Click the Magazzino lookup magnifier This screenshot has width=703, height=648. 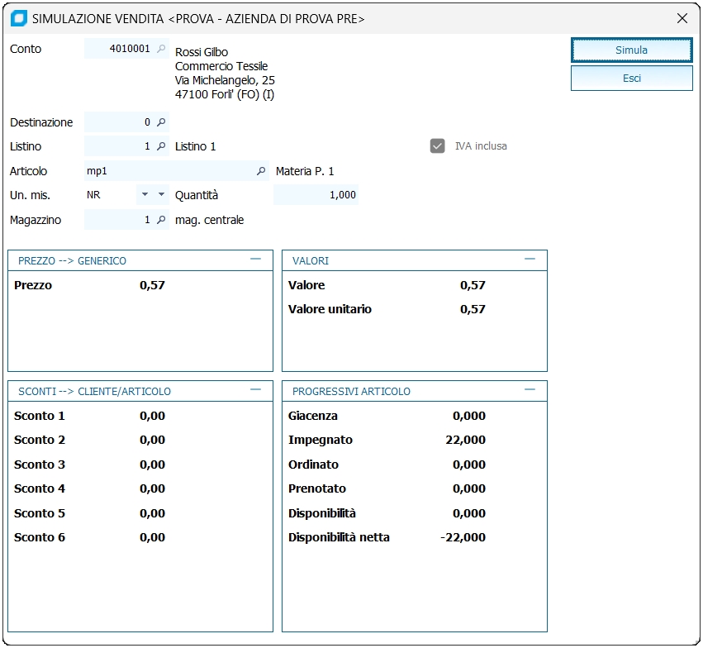point(161,220)
